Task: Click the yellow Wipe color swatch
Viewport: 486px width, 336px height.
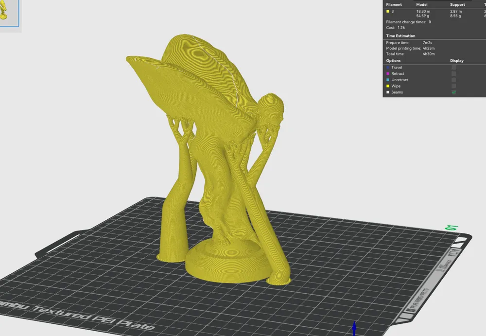Action: (x=388, y=86)
